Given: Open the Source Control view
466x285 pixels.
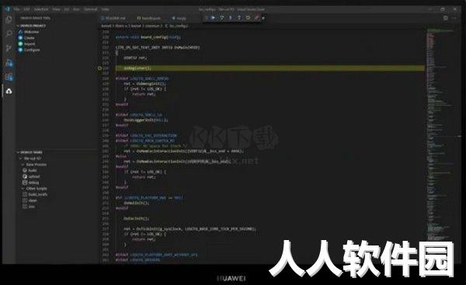Looking at the screenshot, I should (x=9, y=48).
